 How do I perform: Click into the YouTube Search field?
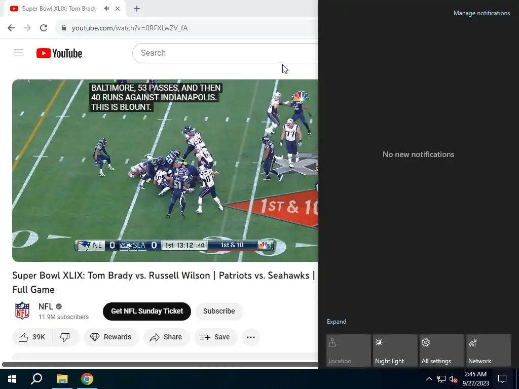(x=225, y=53)
